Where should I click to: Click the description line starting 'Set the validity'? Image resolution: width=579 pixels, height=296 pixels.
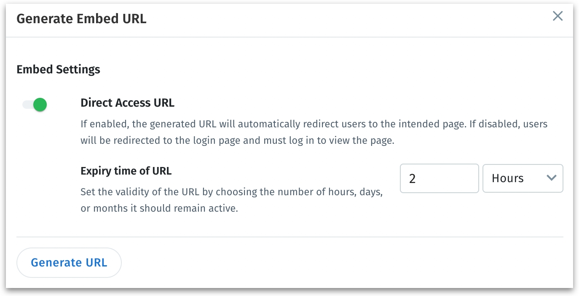pos(231,192)
